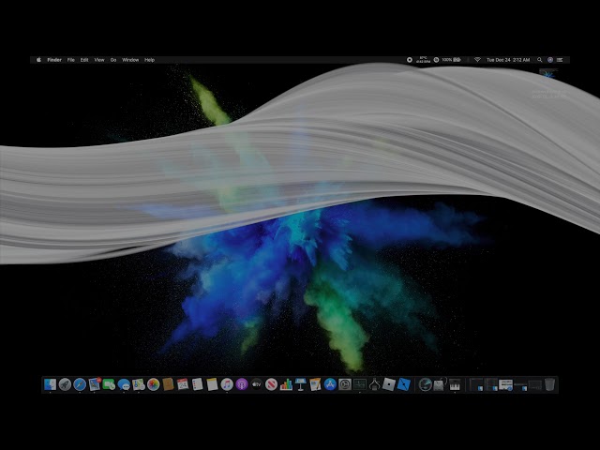Select screenshot file thumbnail on desktop
The image size is (600, 450).
(548, 74)
